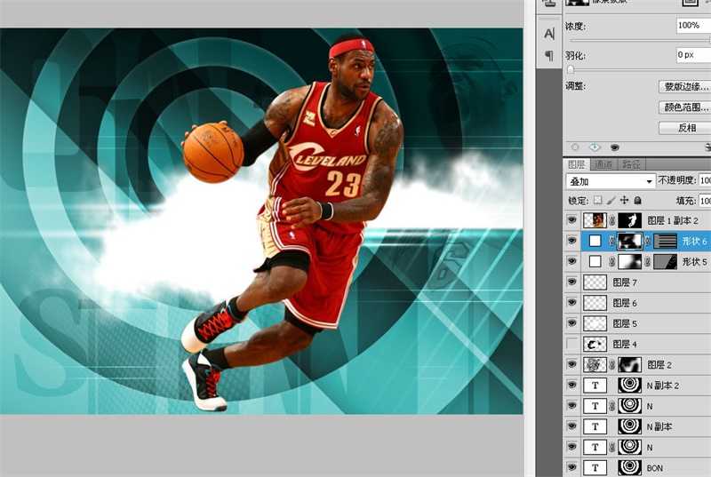This screenshot has width=711, height=477.
Task: Click the 蒙版边缘 button
Action: [x=686, y=87]
